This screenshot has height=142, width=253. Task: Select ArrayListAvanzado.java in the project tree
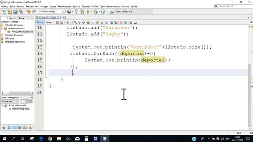coord(23,32)
